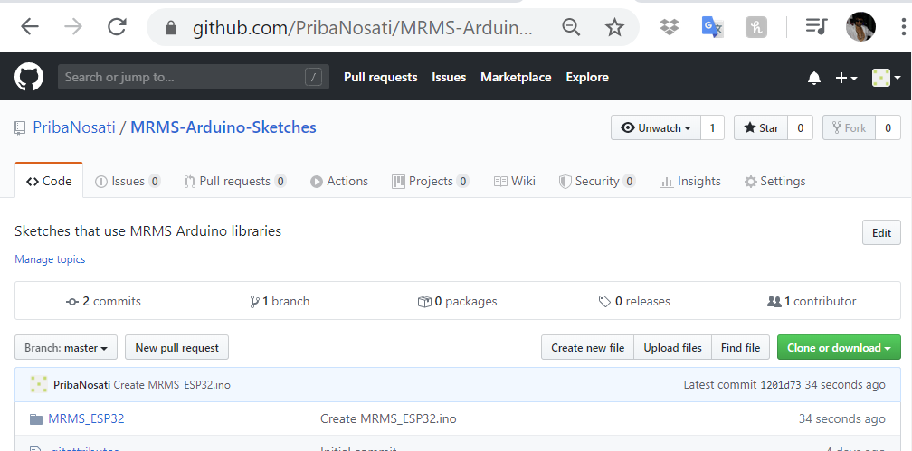Open the Chrome profile avatar
Viewport: 912px width, 451px height.
pyautogui.click(x=860, y=27)
